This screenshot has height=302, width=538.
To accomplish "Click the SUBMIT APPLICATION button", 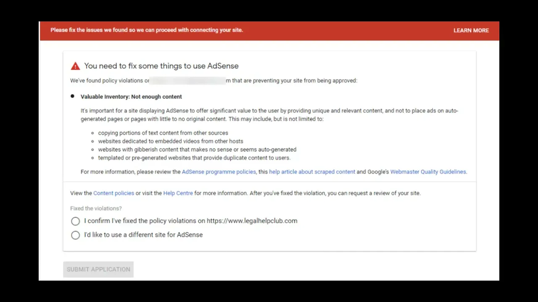I will pyautogui.click(x=98, y=269).
